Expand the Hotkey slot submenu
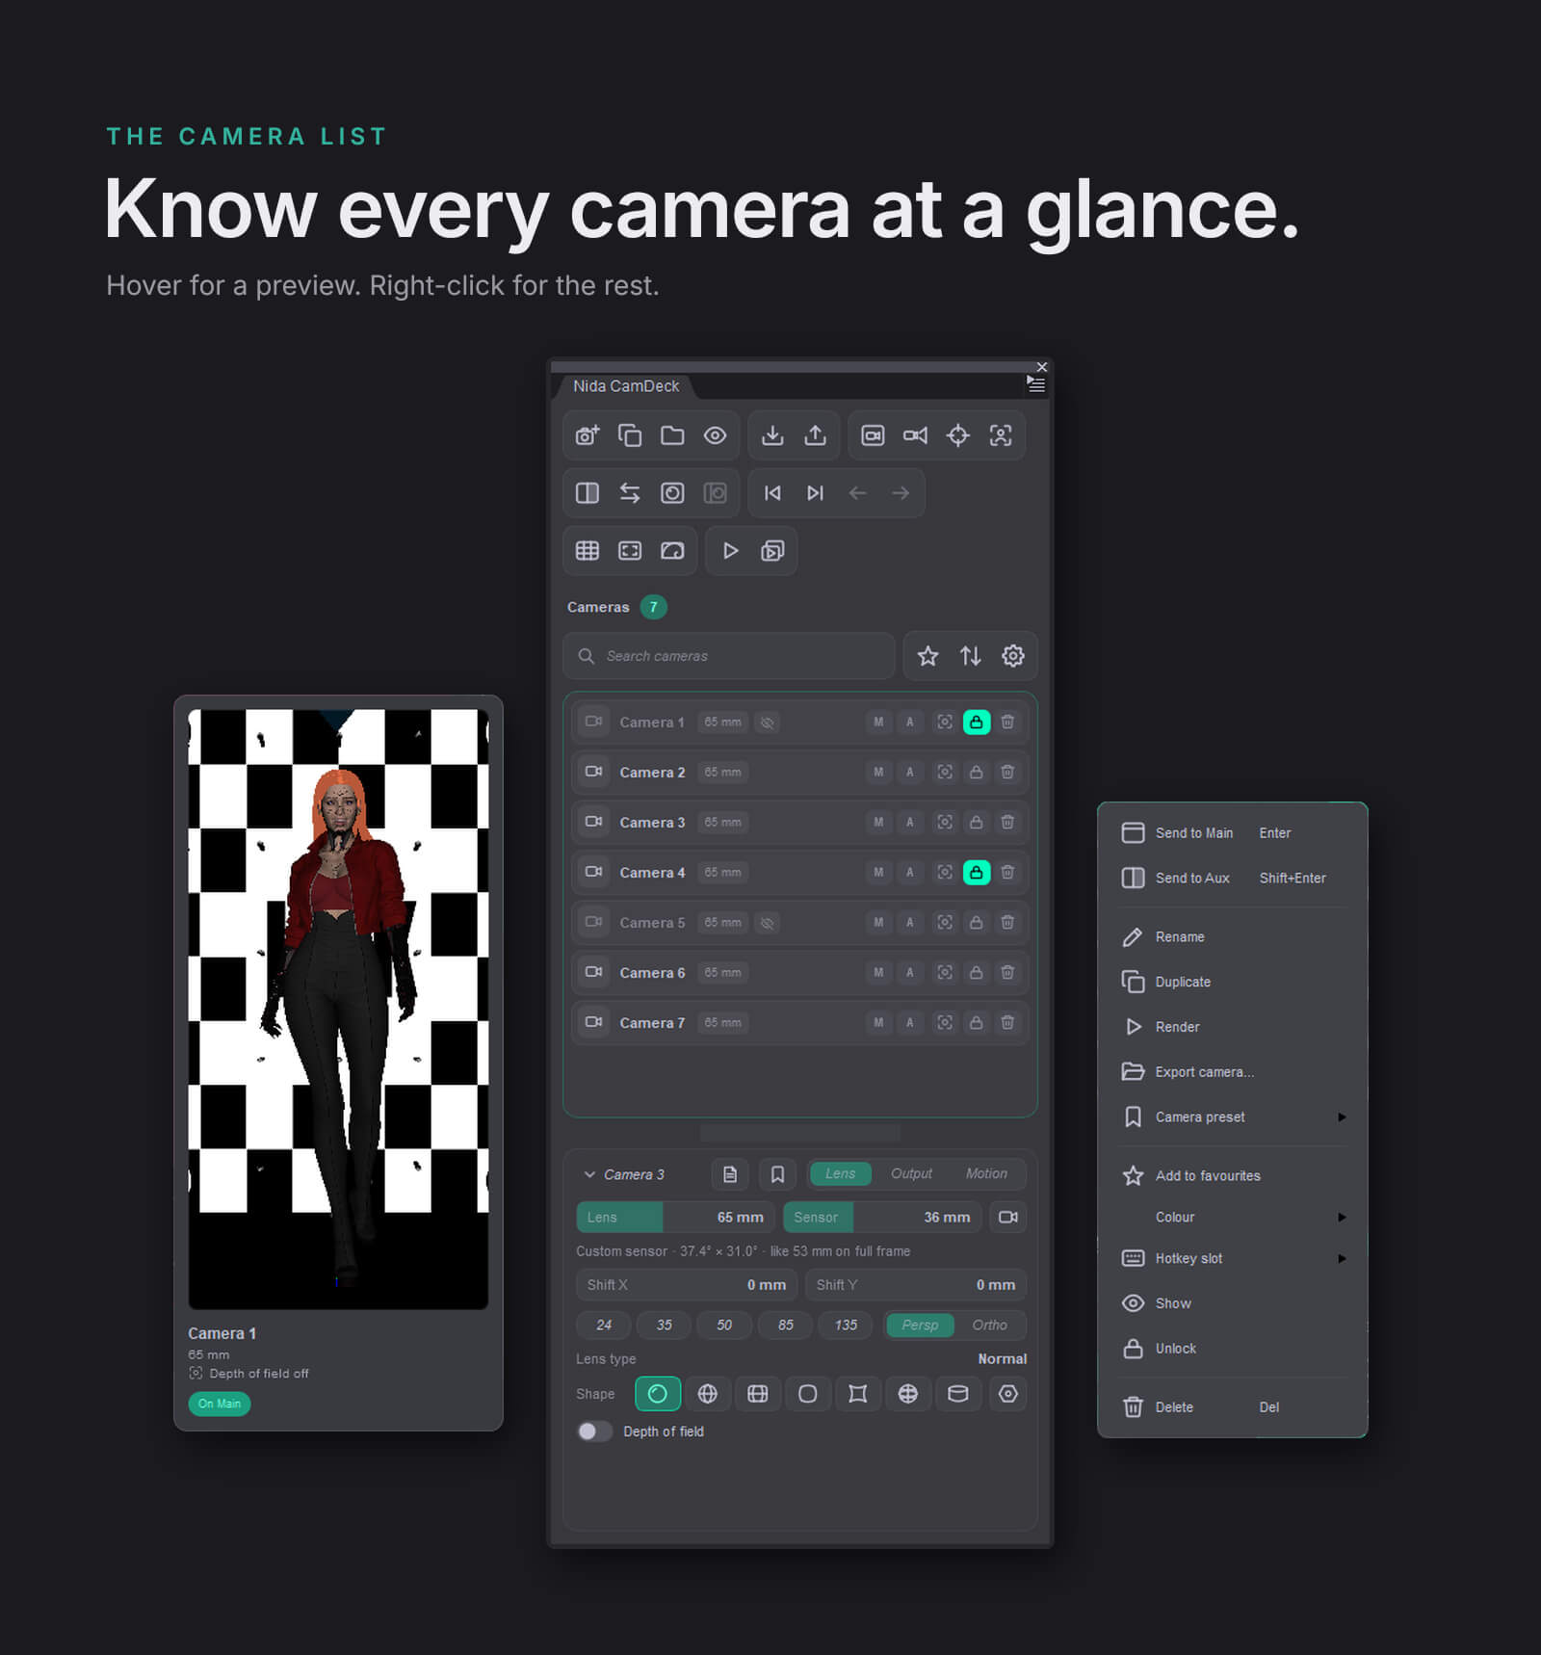This screenshot has height=1655, width=1541. (x=1232, y=1258)
